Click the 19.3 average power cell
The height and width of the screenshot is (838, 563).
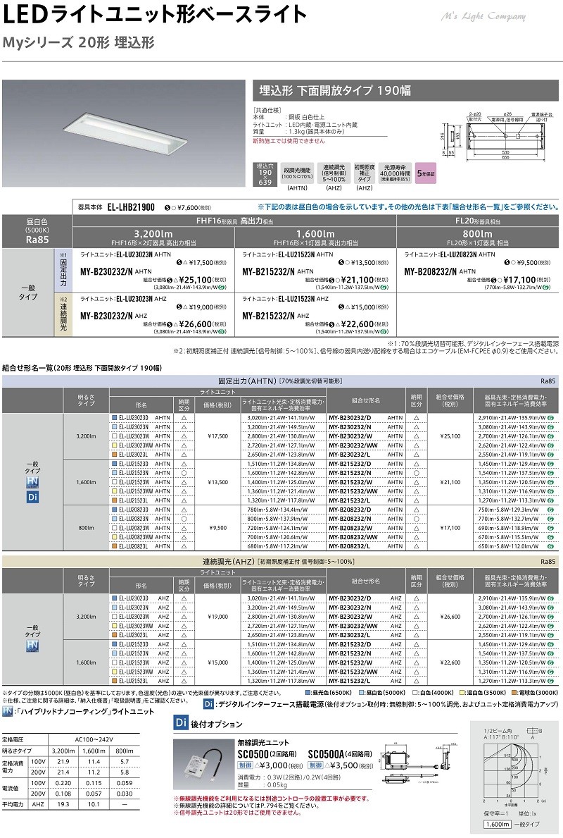coord(63,804)
